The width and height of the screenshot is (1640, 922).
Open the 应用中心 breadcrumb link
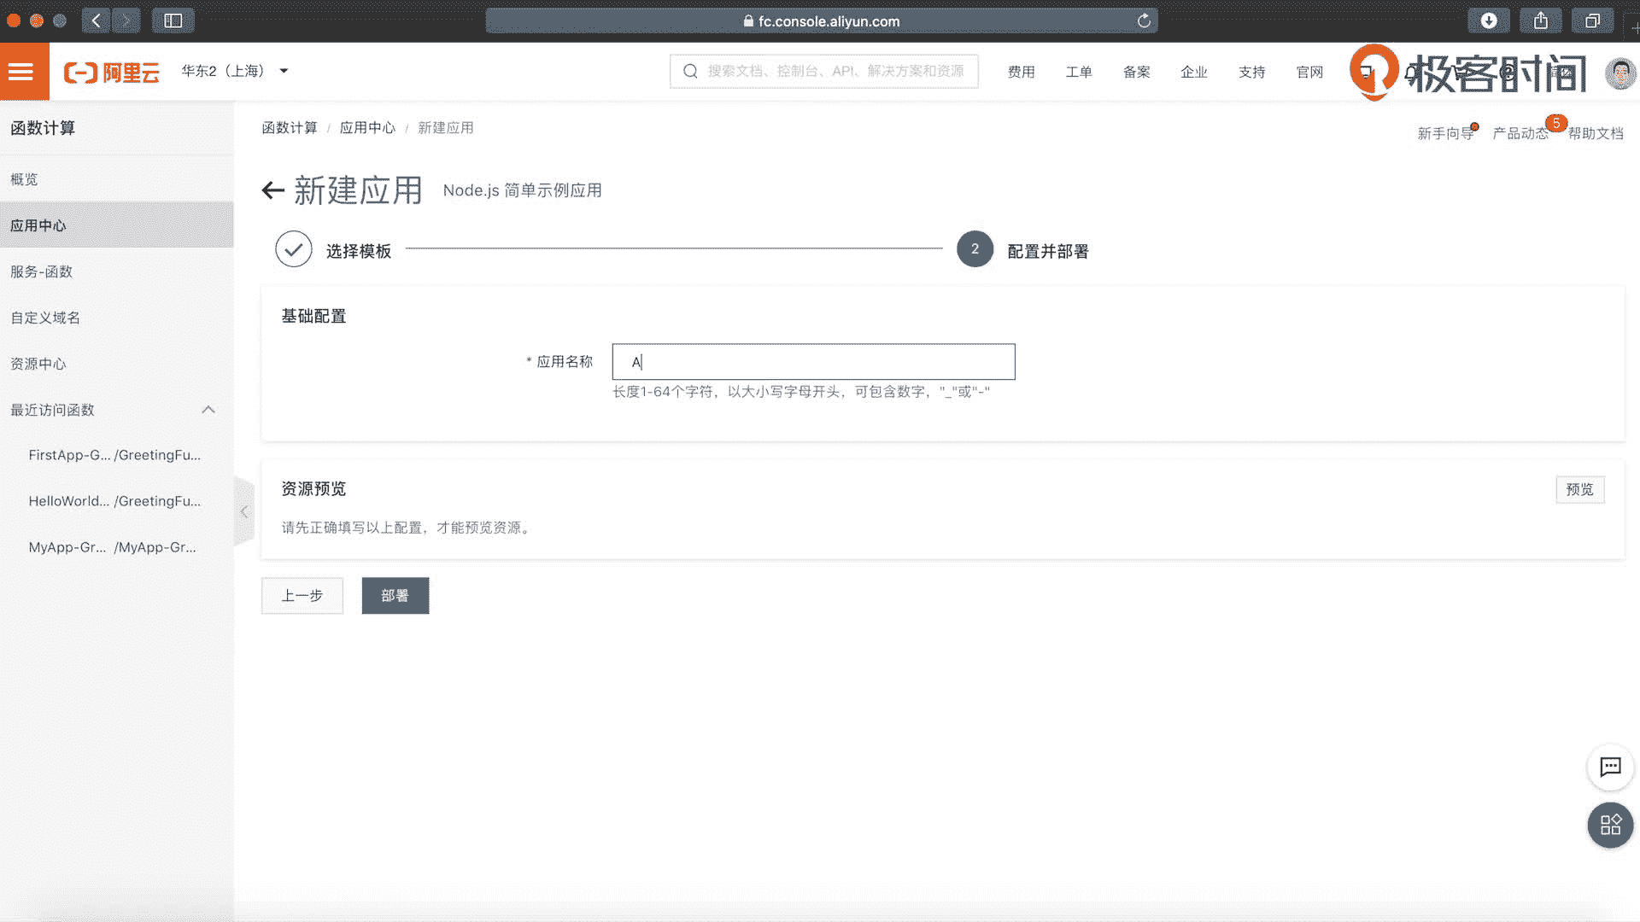pos(367,128)
